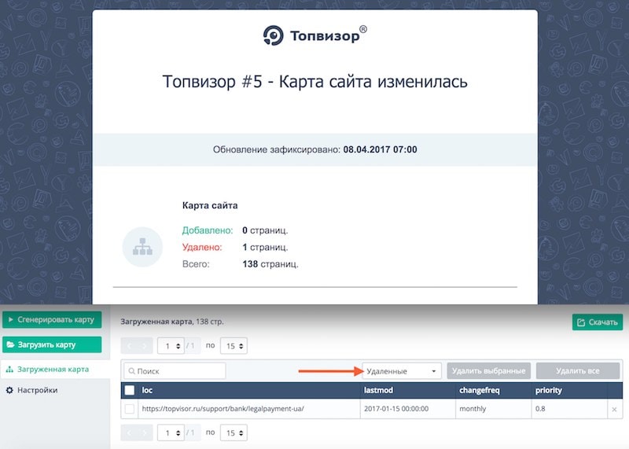Screen dimensions: 629x449
Task: Click the lastmod value 2017-01-15 00:00:00
Action: point(396,409)
